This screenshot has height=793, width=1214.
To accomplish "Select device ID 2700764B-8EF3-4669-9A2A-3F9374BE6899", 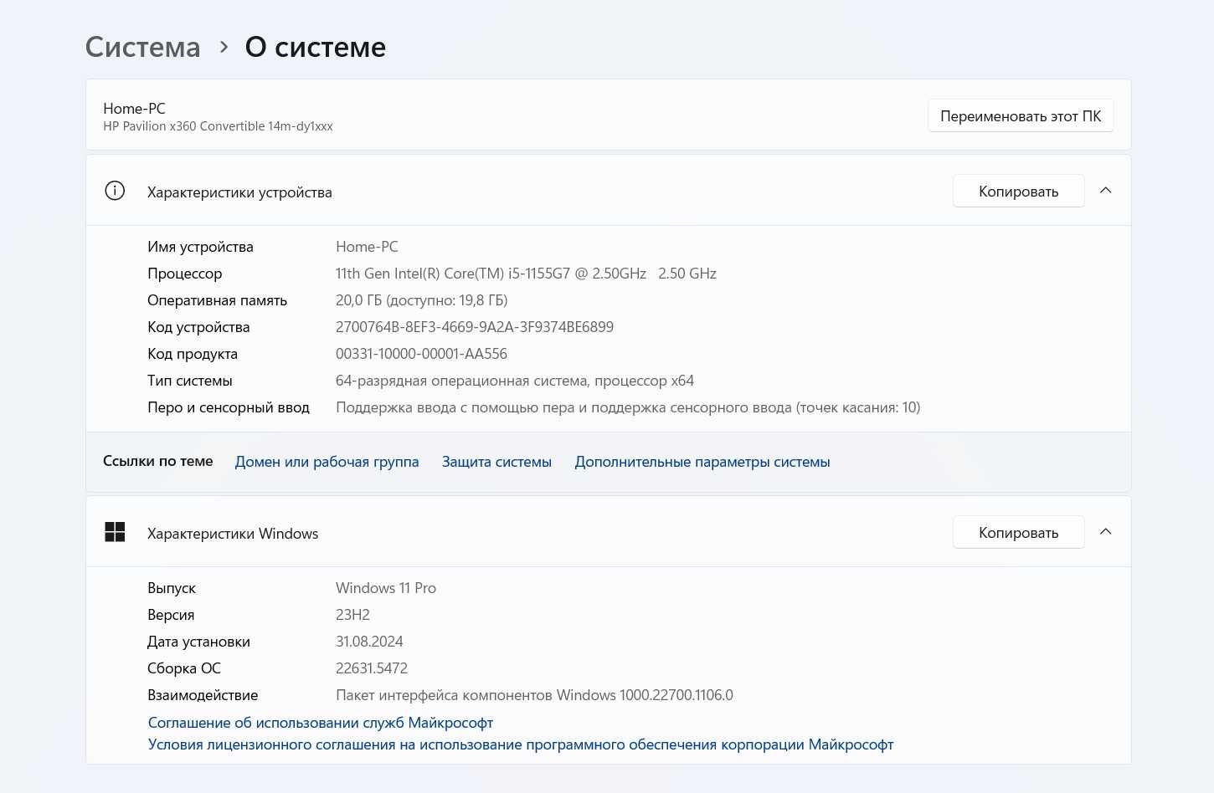I will pos(475,327).
